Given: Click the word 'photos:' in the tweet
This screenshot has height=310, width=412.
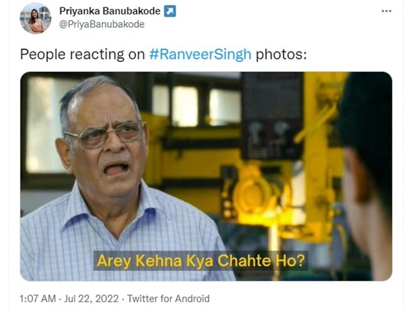Looking at the screenshot, I should coord(281,55).
